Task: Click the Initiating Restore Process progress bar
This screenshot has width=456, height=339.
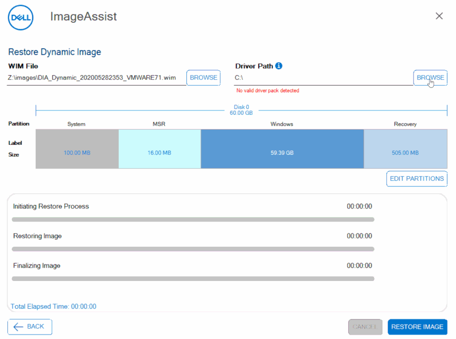Action: point(193,219)
